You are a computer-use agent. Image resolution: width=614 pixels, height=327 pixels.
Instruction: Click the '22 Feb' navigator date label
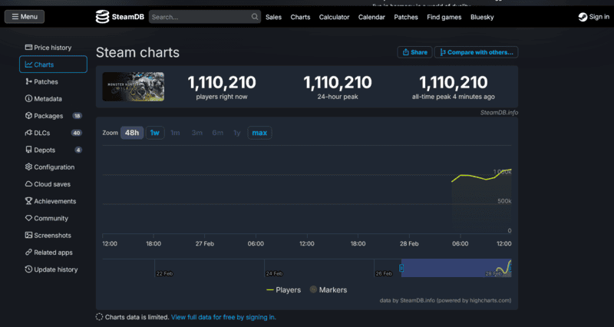click(x=164, y=273)
